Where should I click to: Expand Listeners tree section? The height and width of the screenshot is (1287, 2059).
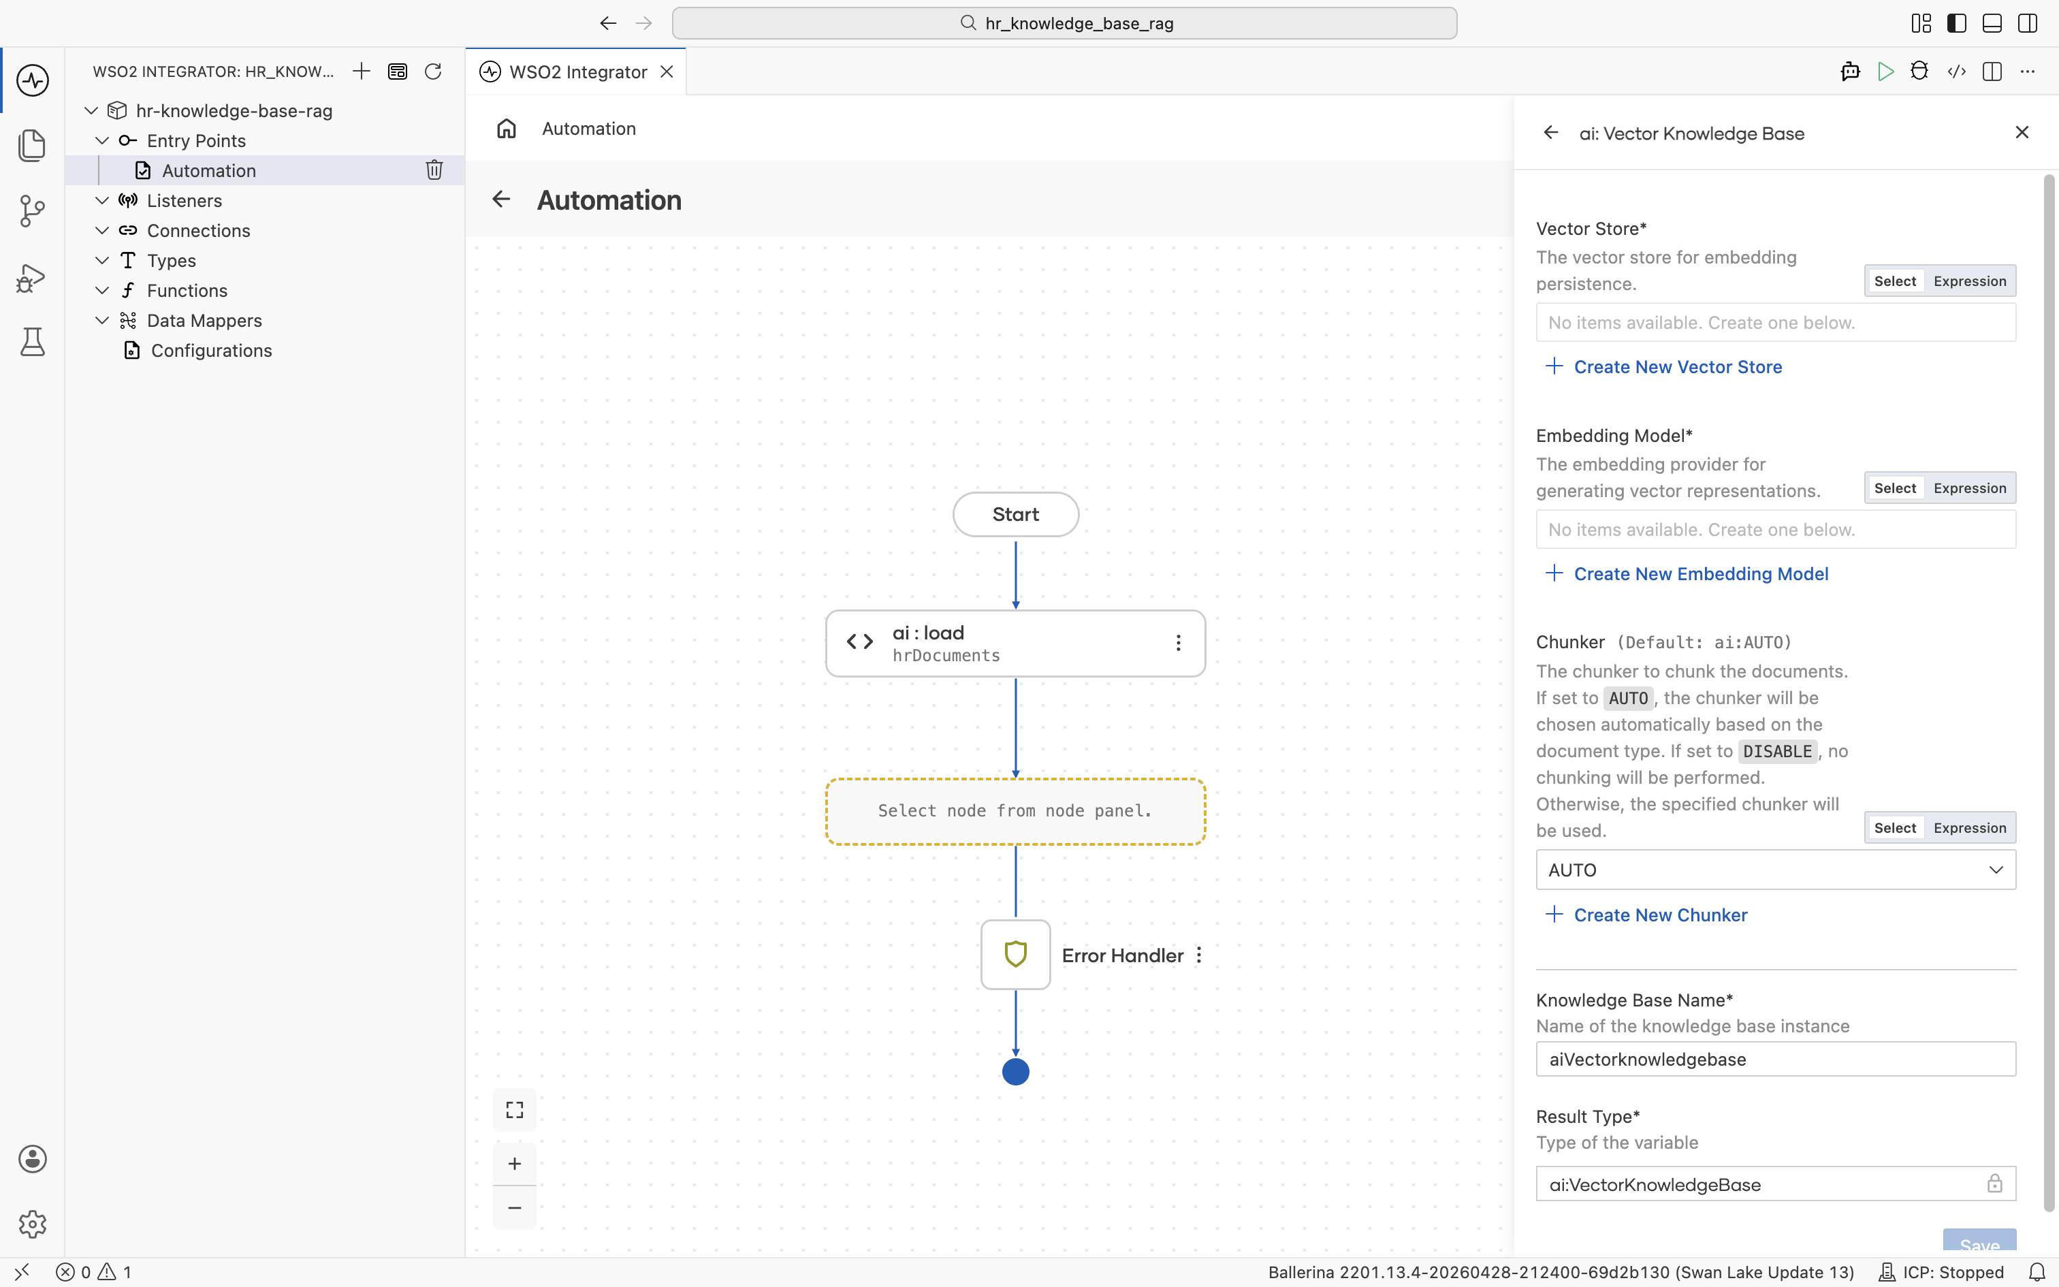pyautogui.click(x=102, y=200)
